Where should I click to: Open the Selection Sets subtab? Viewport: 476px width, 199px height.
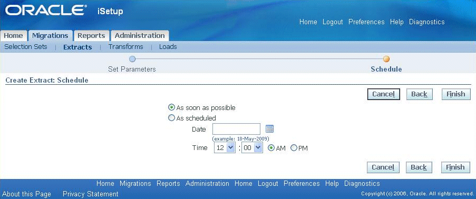coord(26,47)
